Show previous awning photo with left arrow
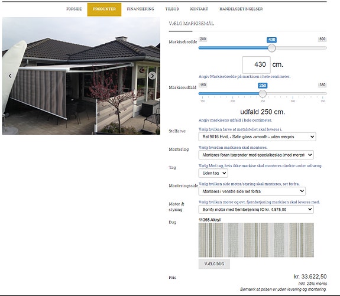The image size is (340, 296). pos(10,76)
